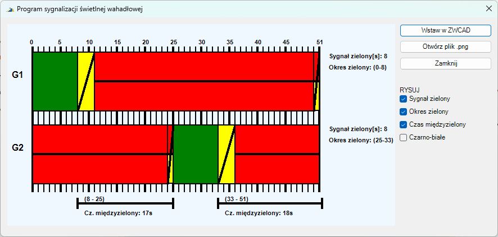Click the Wstaw w ZWCAD button
Image resolution: width=498 pixels, height=237 pixels.
446,30
